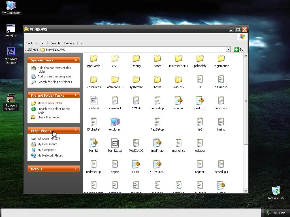The height and width of the screenshot is (217, 290).
Task: Collapse the System Tasks panel
Action: pos(76,60)
